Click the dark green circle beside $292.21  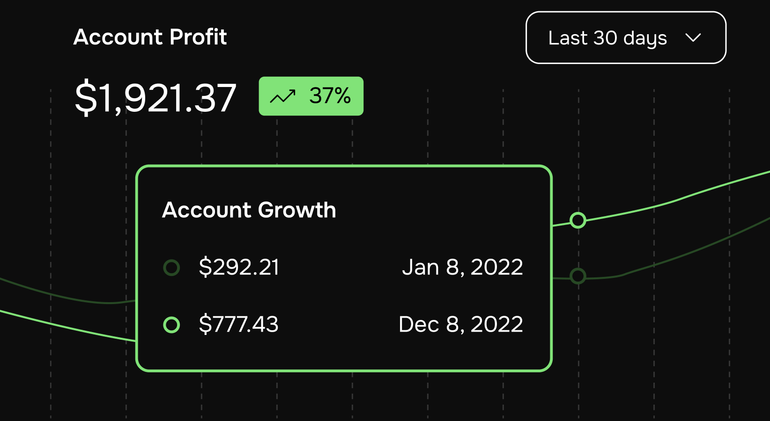171,268
